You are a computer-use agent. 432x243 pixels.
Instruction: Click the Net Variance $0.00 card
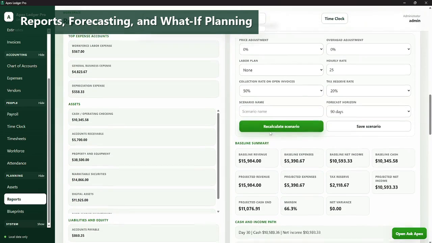pyautogui.click(x=348, y=206)
